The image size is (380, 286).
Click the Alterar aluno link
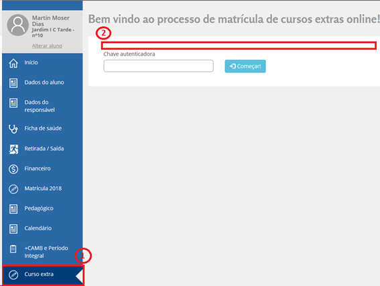click(x=47, y=46)
